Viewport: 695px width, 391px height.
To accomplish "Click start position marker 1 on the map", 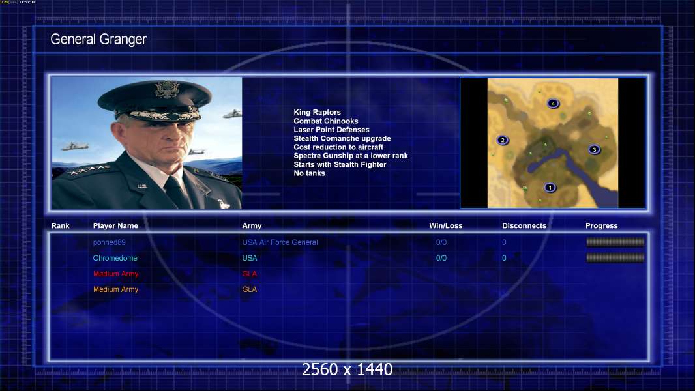I will pyautogui.click(x=550, y=188).
